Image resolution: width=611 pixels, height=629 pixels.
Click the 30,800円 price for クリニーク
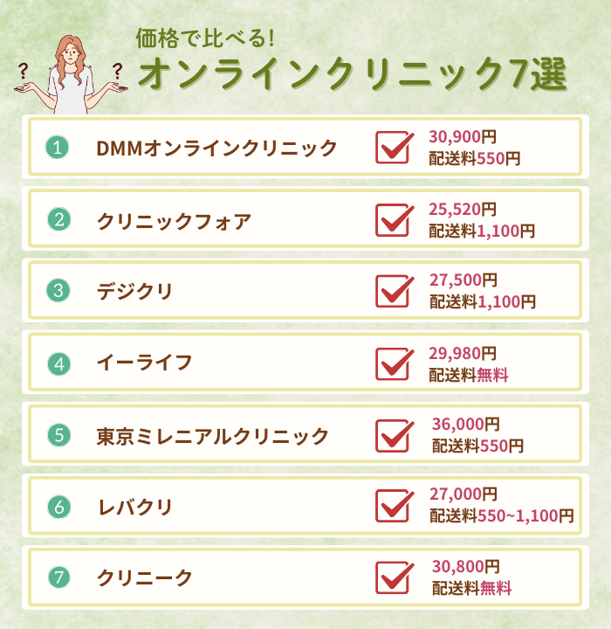(465, 568)
